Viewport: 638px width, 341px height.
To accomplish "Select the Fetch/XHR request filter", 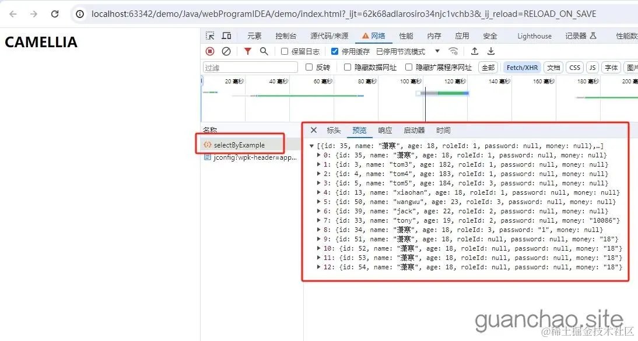I will tap(522, 68).
